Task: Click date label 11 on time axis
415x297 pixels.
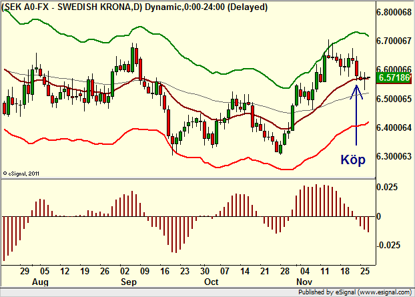Action: (325, 272)
